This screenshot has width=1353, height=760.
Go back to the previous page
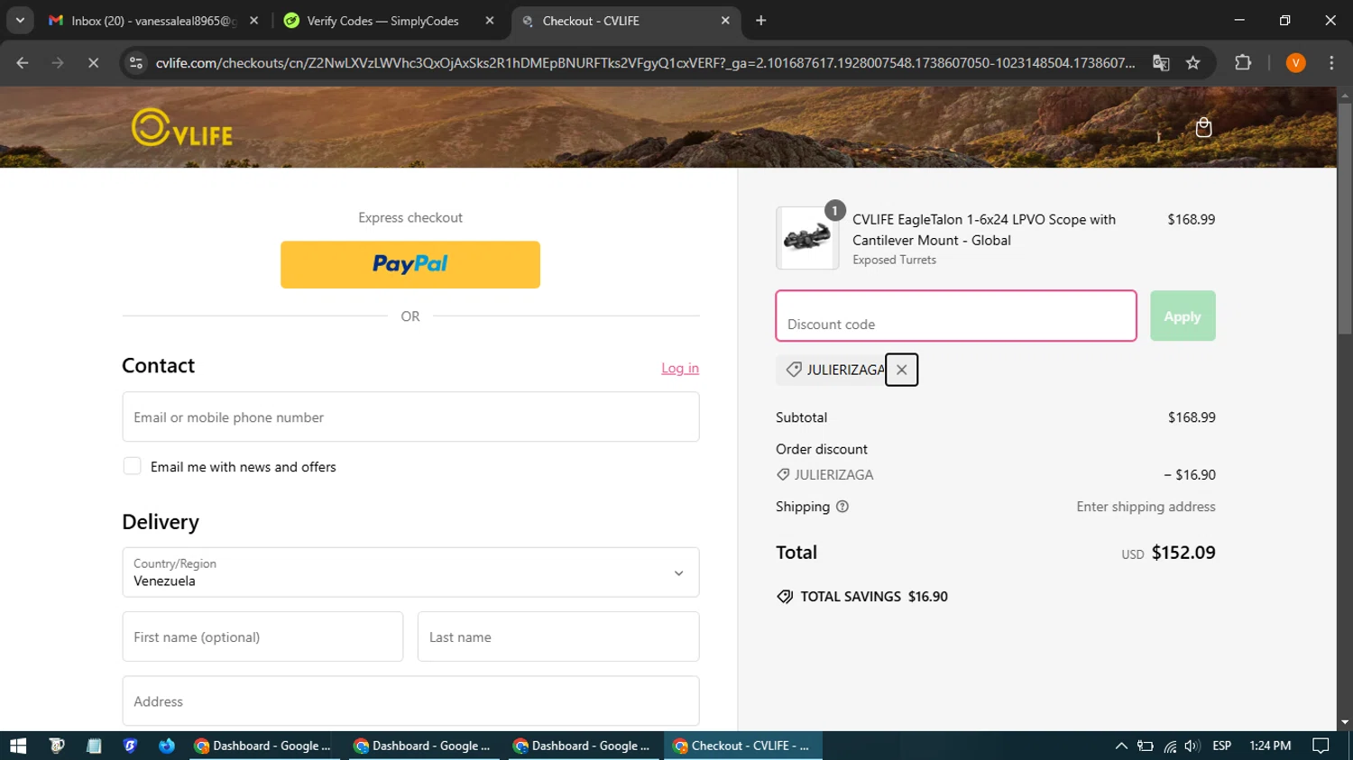coord(23,63)
